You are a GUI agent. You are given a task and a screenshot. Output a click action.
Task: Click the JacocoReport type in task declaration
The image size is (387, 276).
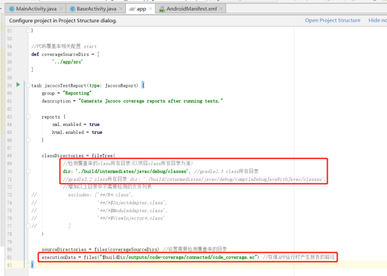point(121,86)
